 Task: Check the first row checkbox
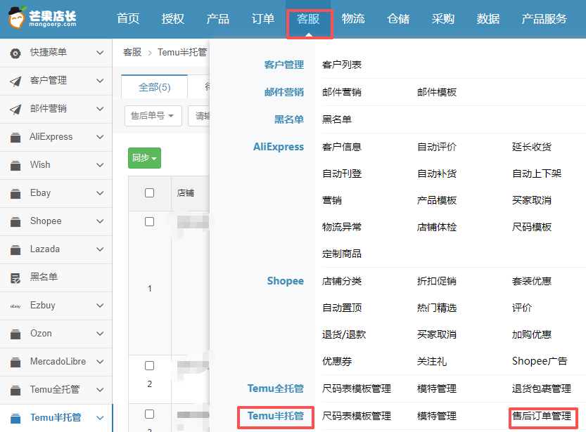(149, 221)
